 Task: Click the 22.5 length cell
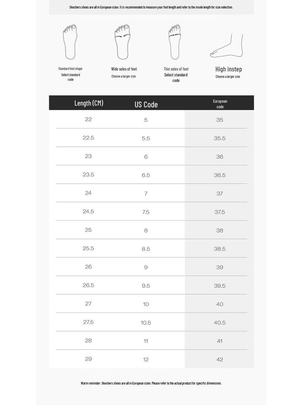click(x=88, y=138)
